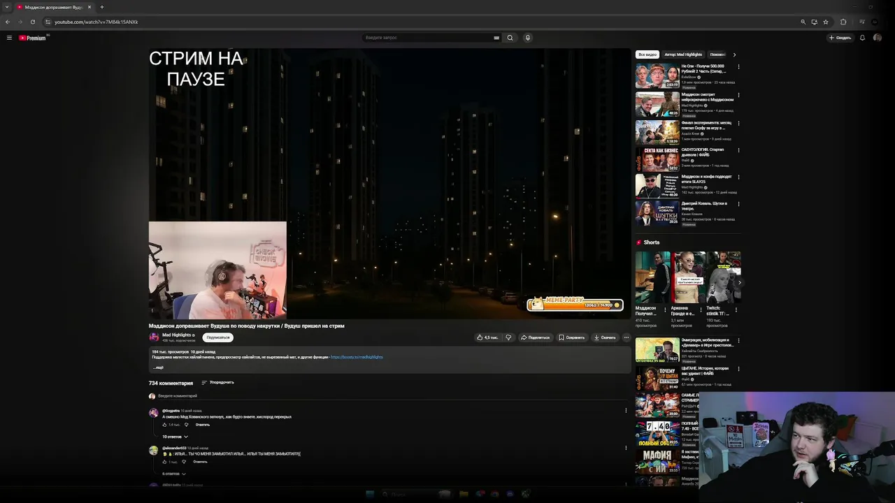Open Mad Highlights channel avatar
The height and width of the screenshot is (503, 895).
pyautogui.click(x=154, y=337)
